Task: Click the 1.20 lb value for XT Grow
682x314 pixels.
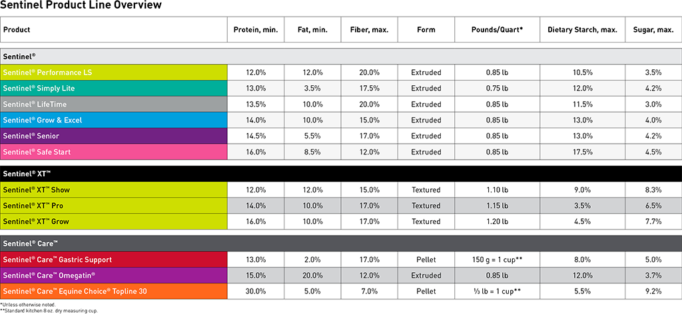Action: pos(497,222)
